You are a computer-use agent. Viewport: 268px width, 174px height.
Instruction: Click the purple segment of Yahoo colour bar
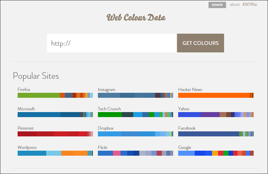click(x=210, y=115)
